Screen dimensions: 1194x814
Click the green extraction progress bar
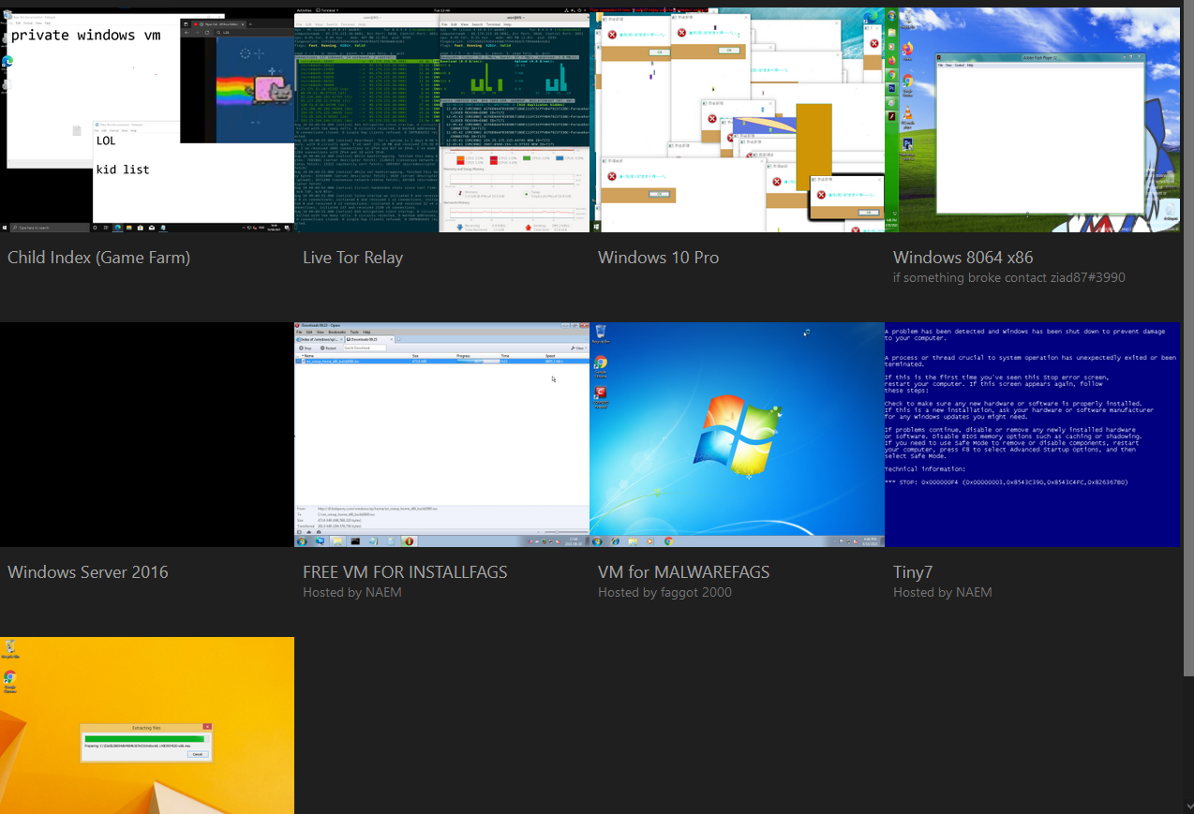[144, 739]
